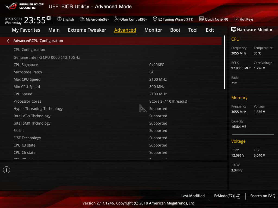Click the EZ Tuning Wizard lightbulb icon
Image resolution: width=278 pixels, height=208 pixels.
pos(155,19)
